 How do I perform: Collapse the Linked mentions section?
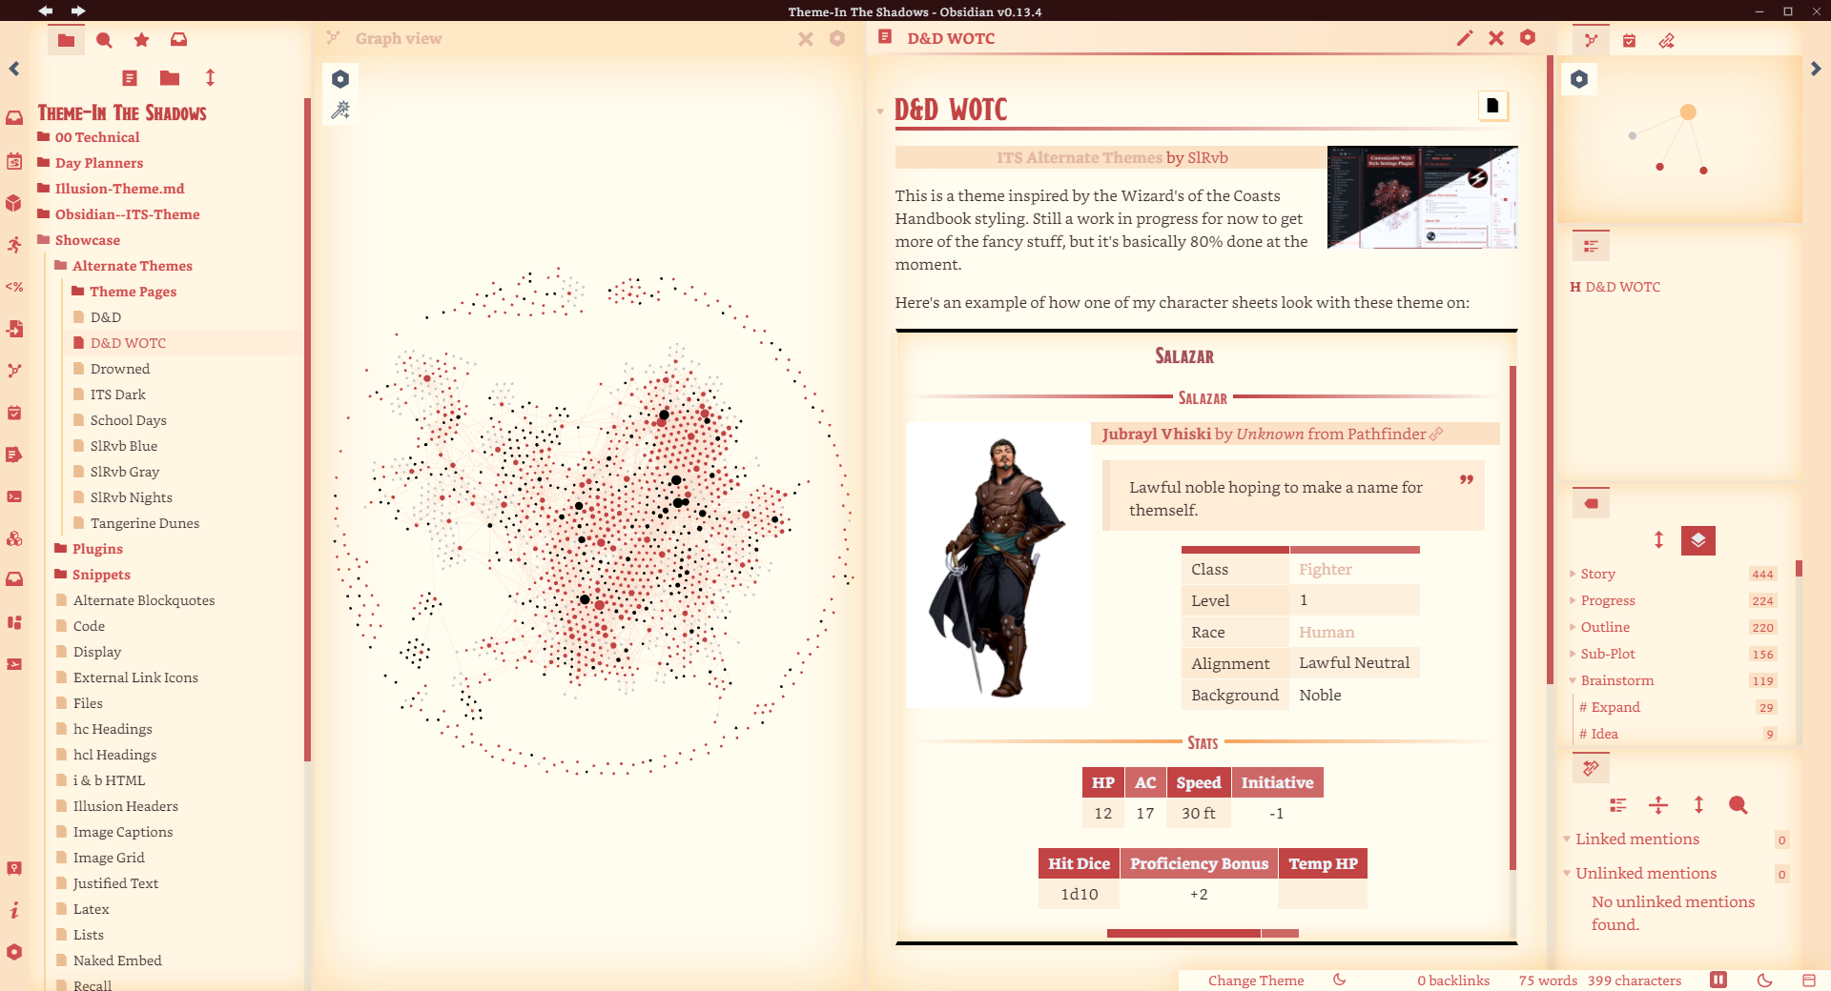(x=1567, y=839)
